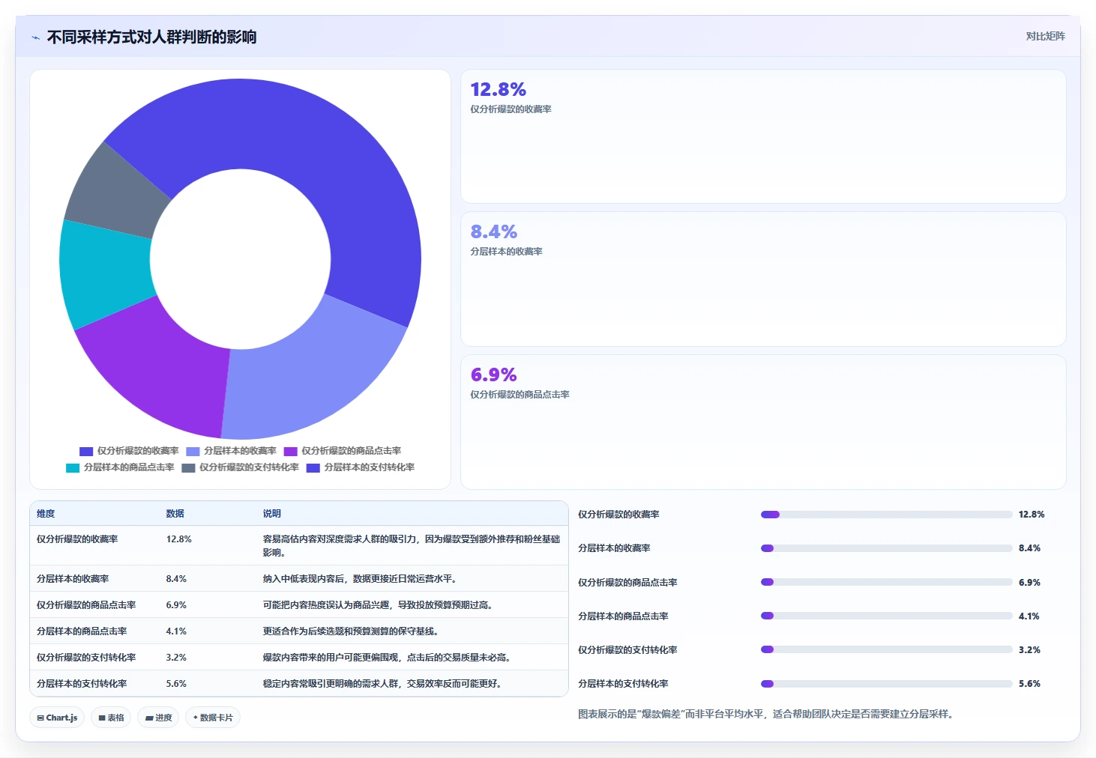Click progress bar for 分层样本的支付转化率

coord(886,684)
